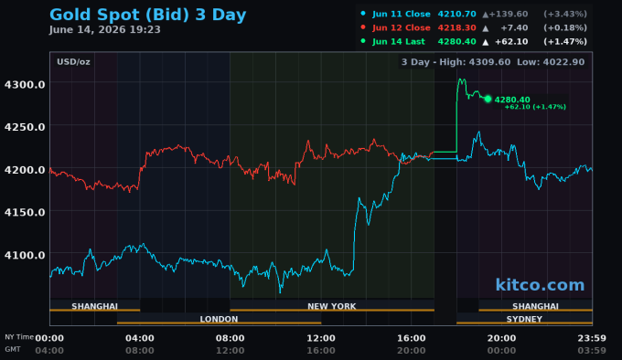Click the 20:00 NY time label
The height and width of the screenshot is (360, 622).
pyautogui.click(x=502, y=338)
